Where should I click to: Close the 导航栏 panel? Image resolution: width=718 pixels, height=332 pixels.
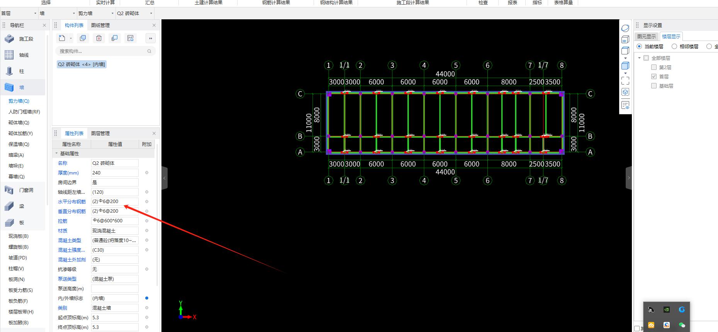click(x=44, y=25)
